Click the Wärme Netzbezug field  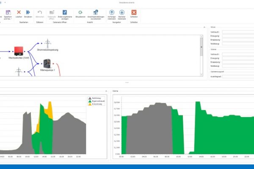(x=238, y=66)
